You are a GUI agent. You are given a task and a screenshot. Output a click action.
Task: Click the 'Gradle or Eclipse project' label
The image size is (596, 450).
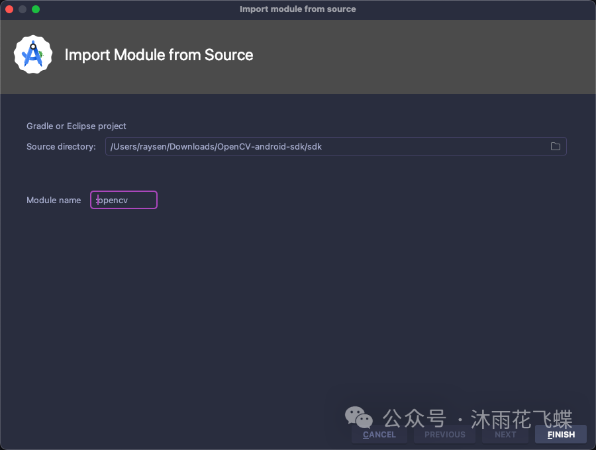pyautogui.click(x=76, y=126)
